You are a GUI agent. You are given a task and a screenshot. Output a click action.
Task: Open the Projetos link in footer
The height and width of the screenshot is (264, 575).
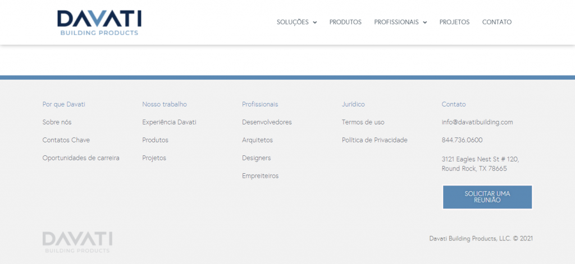[x=154, y=158]
